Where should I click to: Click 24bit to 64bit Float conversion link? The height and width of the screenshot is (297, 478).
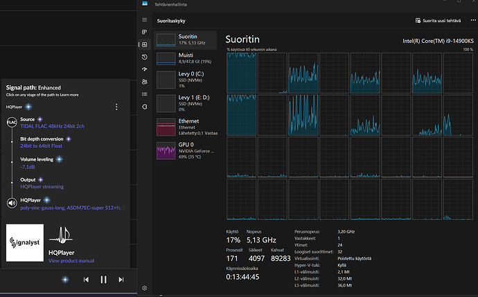41,146
